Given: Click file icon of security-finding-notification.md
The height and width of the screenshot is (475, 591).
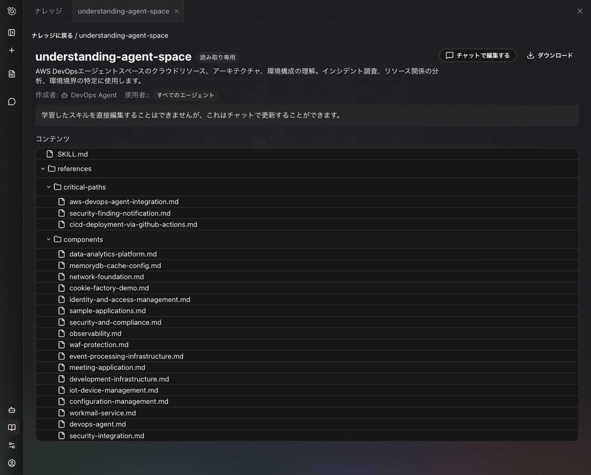Looking at the screenshot, I should (x=61, y=213).
